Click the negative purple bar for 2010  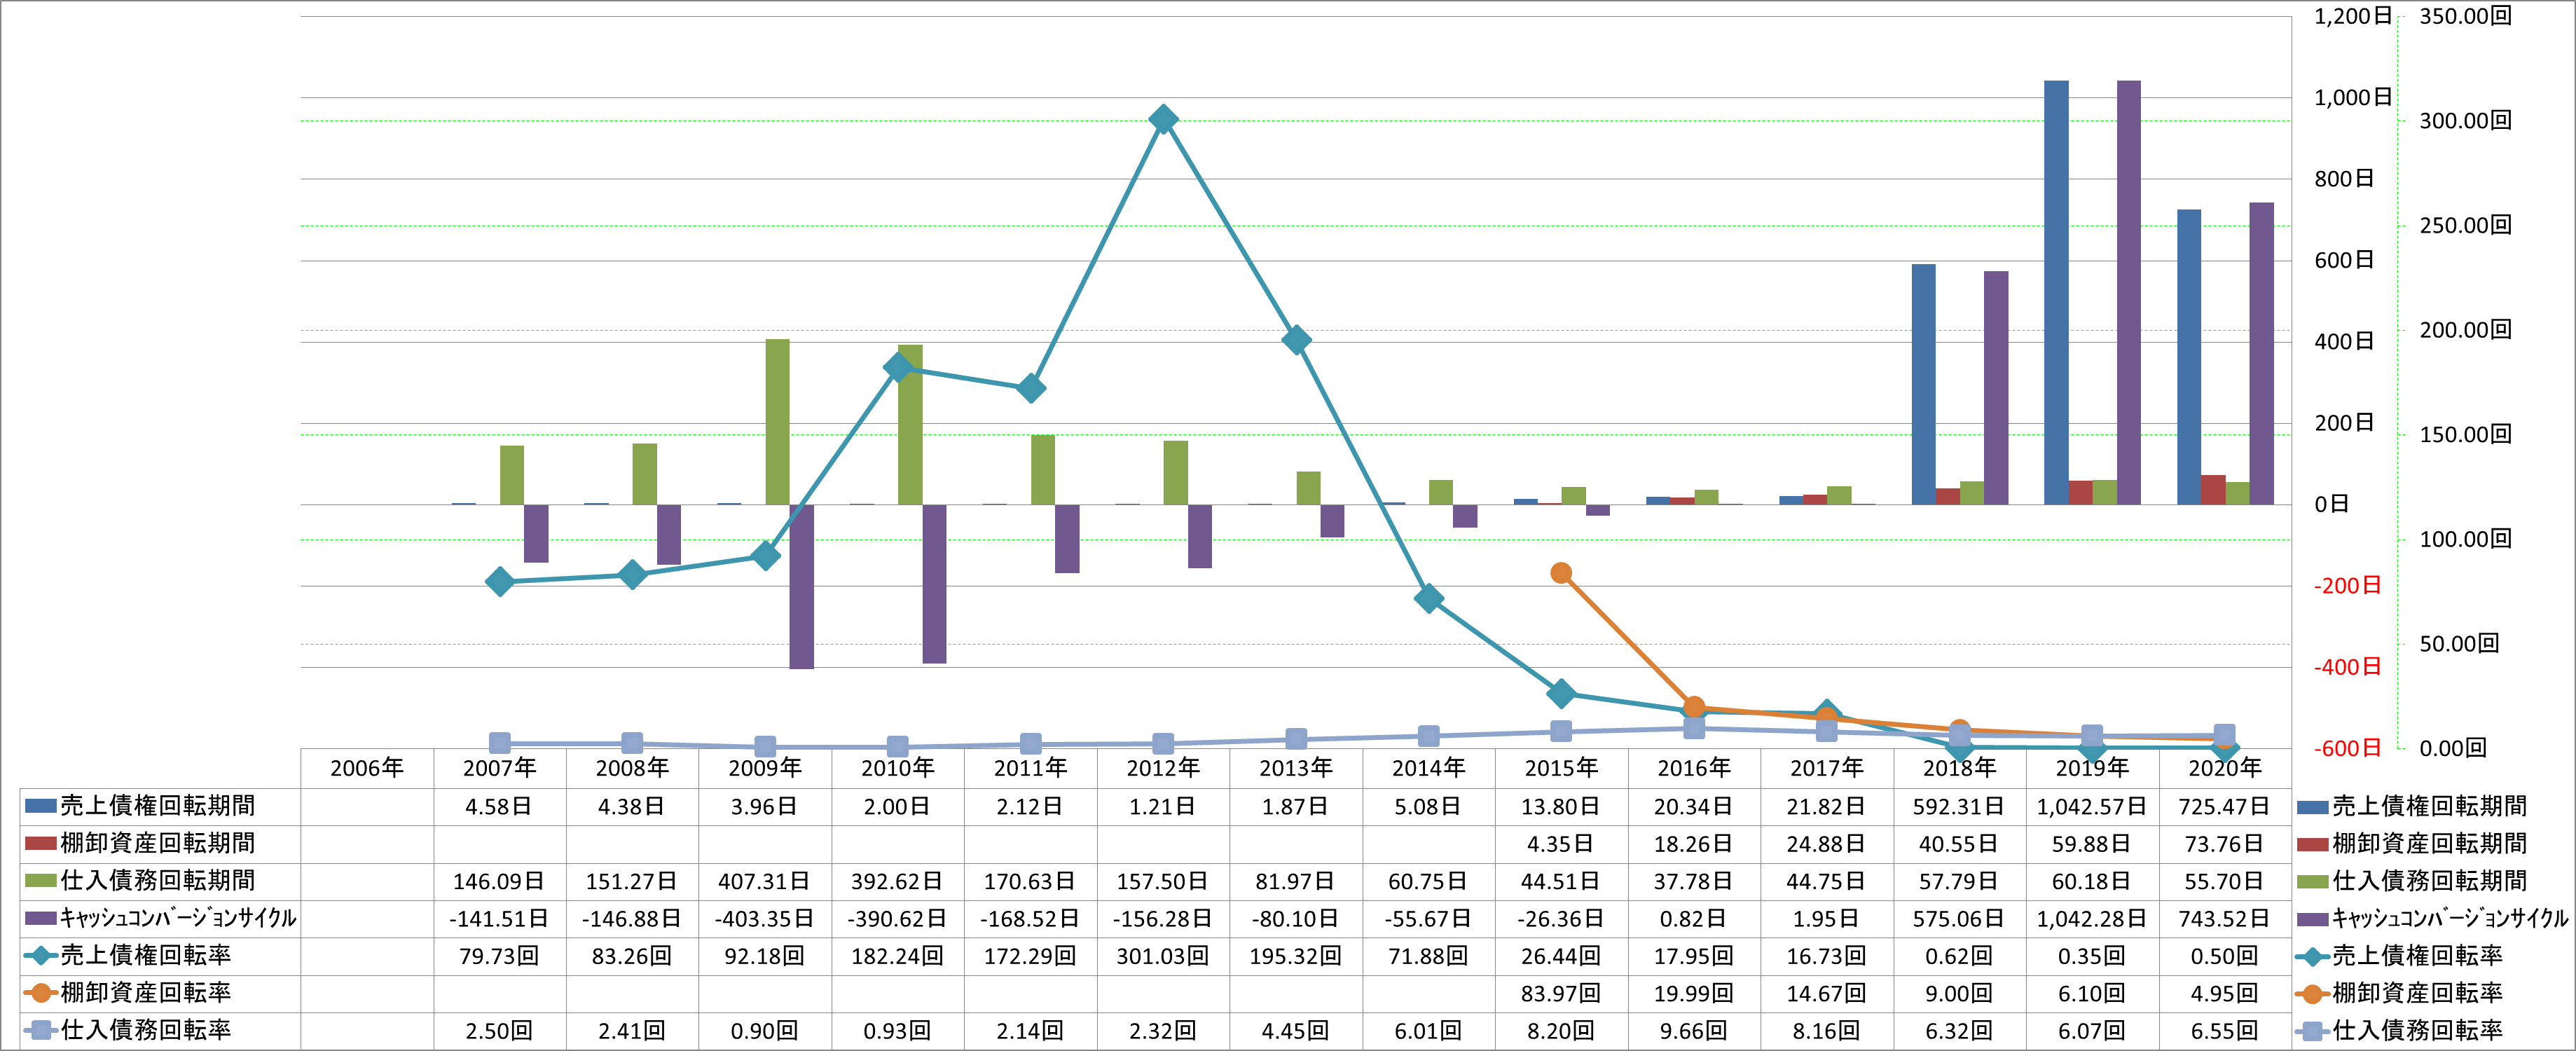coord(934,584)
